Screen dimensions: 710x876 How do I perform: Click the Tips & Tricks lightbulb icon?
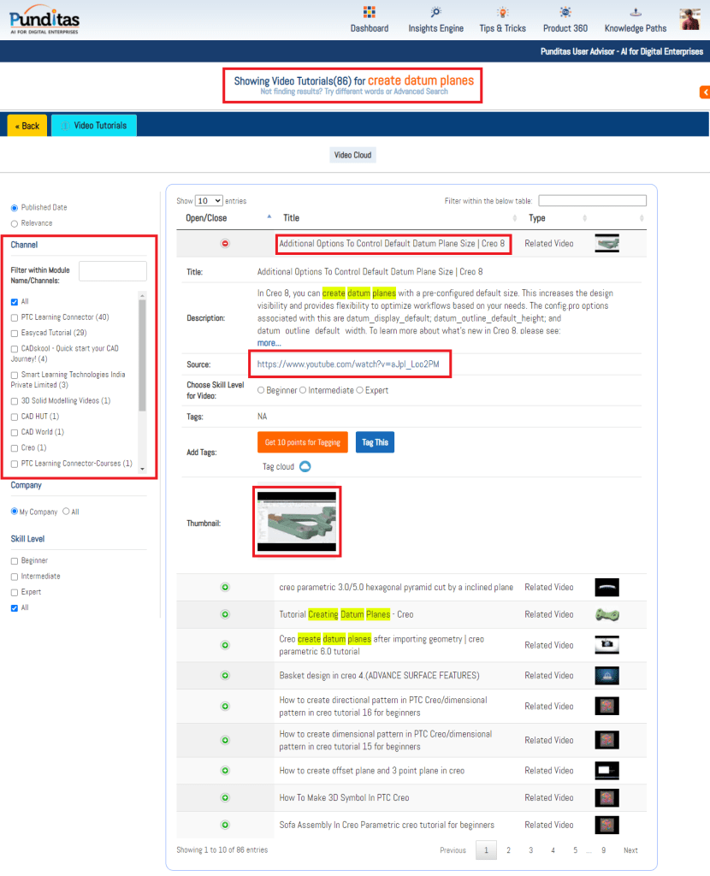(503, 12)
